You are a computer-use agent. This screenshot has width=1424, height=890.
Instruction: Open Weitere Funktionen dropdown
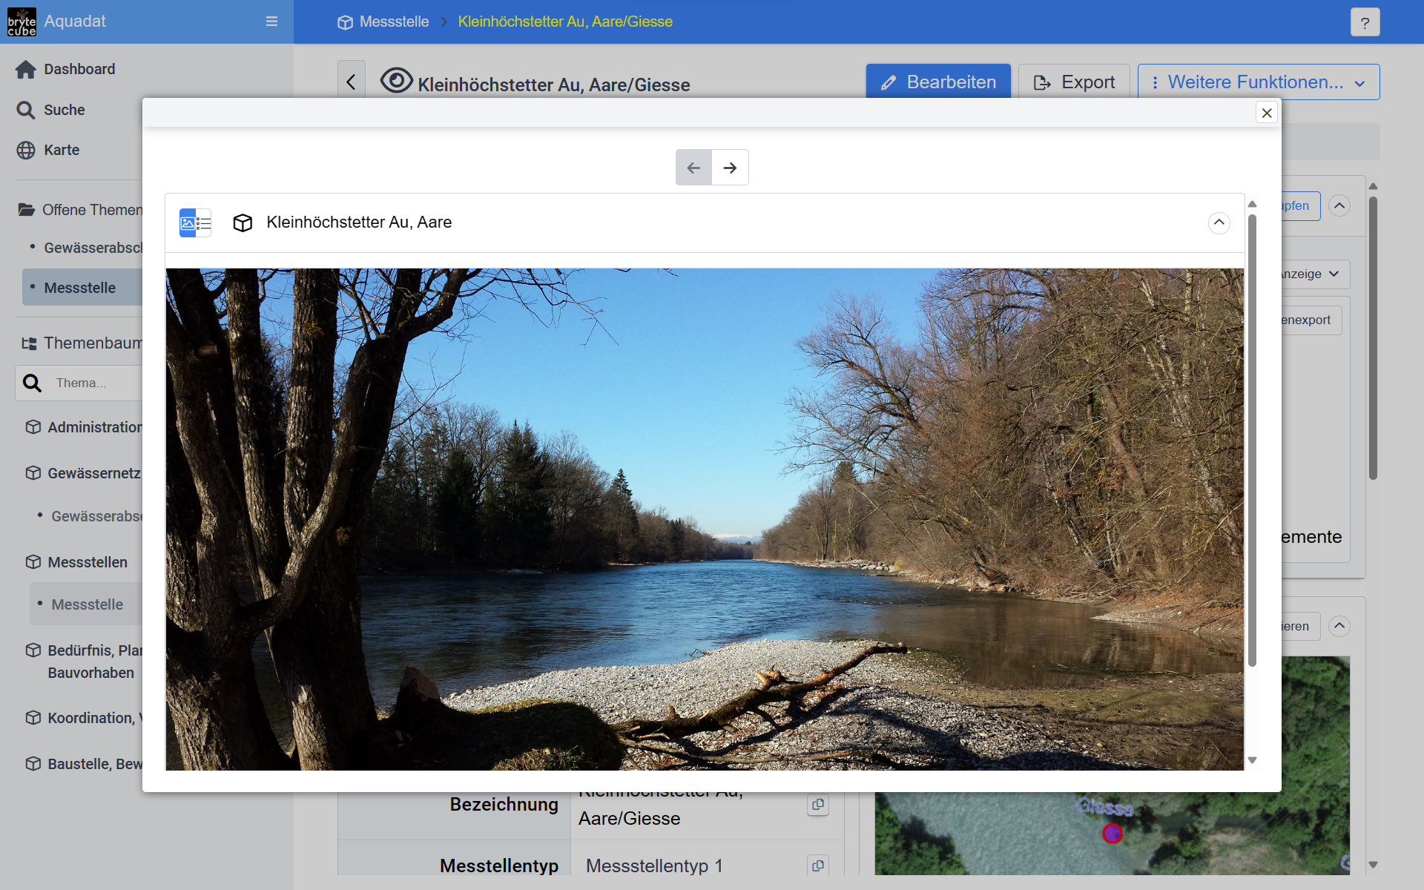coord(1259,82)
